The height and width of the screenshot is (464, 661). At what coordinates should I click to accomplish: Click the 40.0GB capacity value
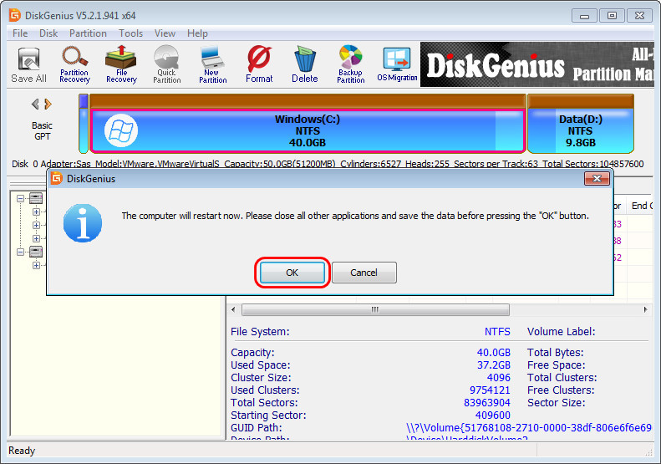click(493, 353)
